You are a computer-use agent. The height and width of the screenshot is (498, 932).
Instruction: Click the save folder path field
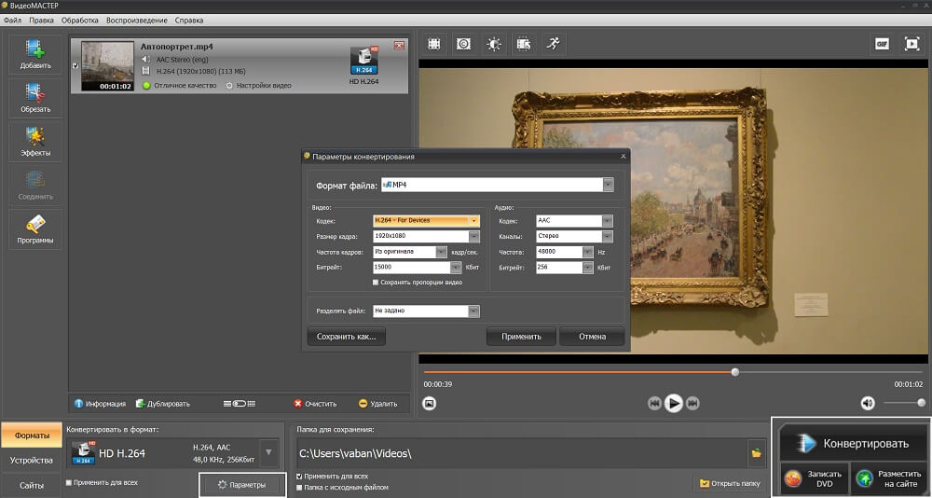point(521,453)
